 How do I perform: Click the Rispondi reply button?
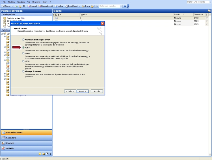click(32, 6)
